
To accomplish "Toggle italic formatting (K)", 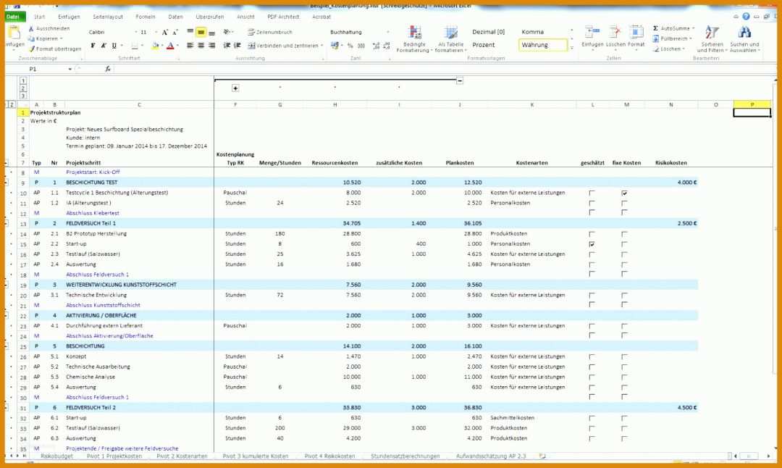I will (104, 46).
